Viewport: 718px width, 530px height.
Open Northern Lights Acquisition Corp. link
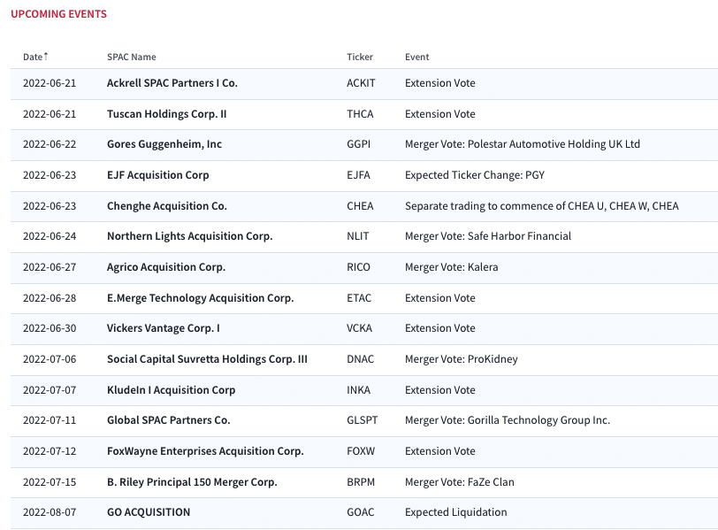coord(189,236)
